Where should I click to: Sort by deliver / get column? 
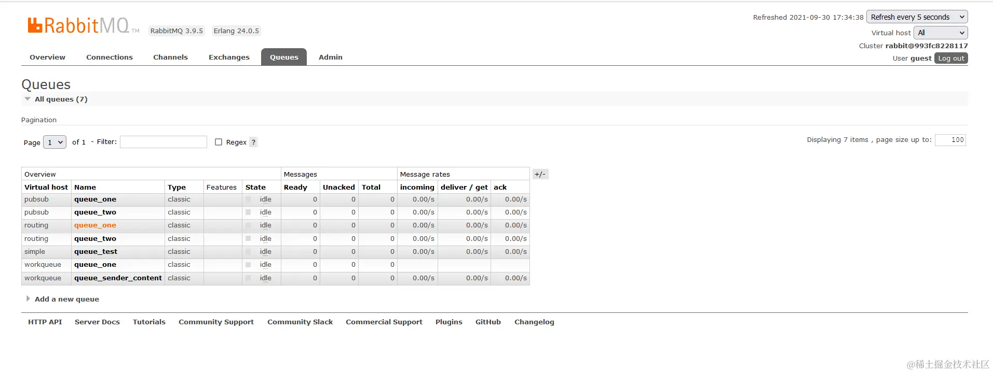tap(464, 187)
